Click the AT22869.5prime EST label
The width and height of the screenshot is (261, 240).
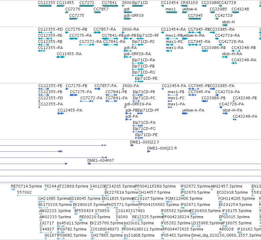(x=73, y=186)
